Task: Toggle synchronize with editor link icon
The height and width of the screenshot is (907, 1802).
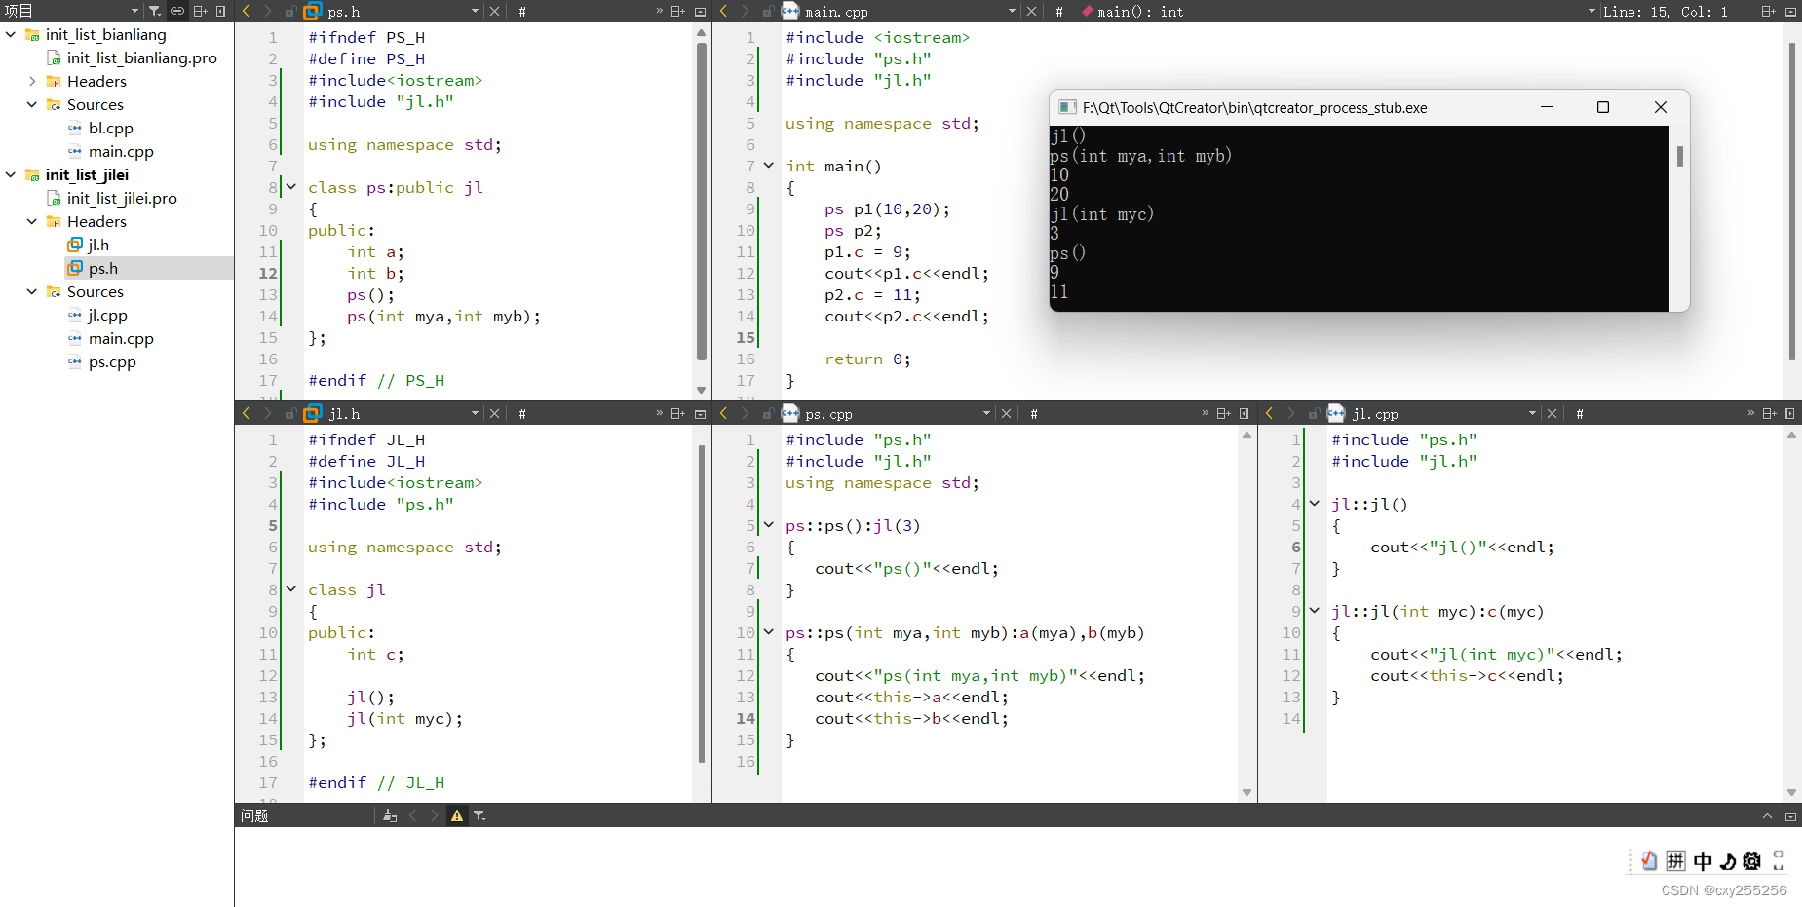Action: pos(177,11)
